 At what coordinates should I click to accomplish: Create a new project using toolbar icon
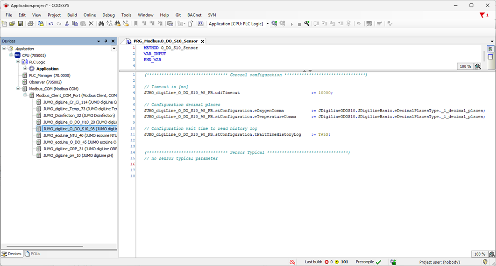pyautogui.click(x=4, y=24)
